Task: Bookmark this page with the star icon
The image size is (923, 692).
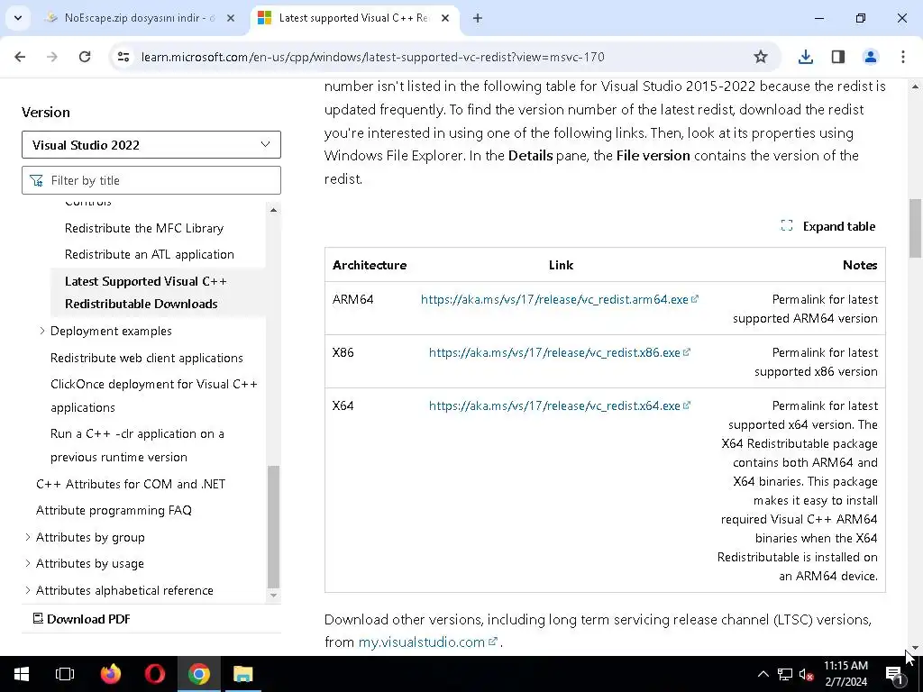Action: point(761,57)
